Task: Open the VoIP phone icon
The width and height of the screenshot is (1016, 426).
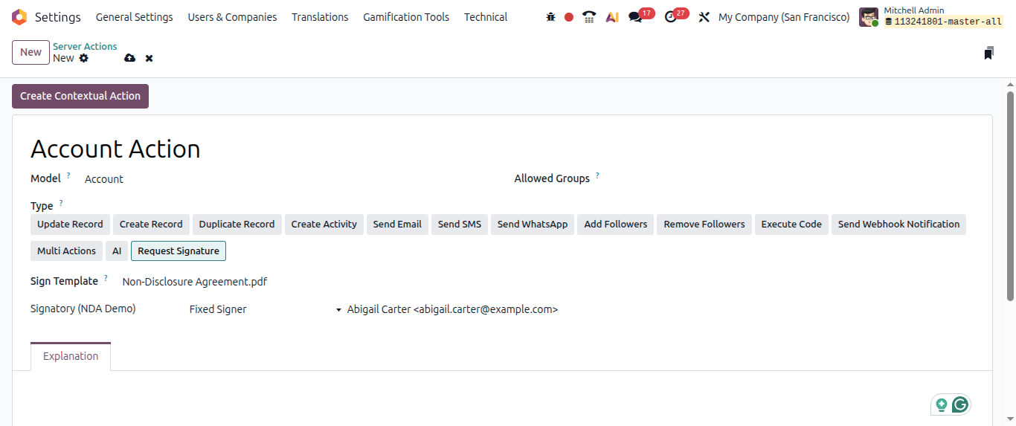Action: [589, 17]
